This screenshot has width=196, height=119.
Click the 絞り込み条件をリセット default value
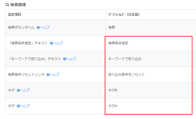click(x=127, y=75)
